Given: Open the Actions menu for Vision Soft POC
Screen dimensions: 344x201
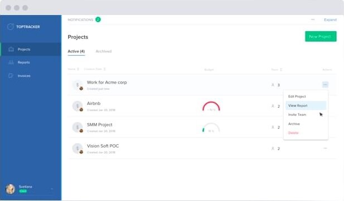Looking at the screenshot, I should (325, 149).
